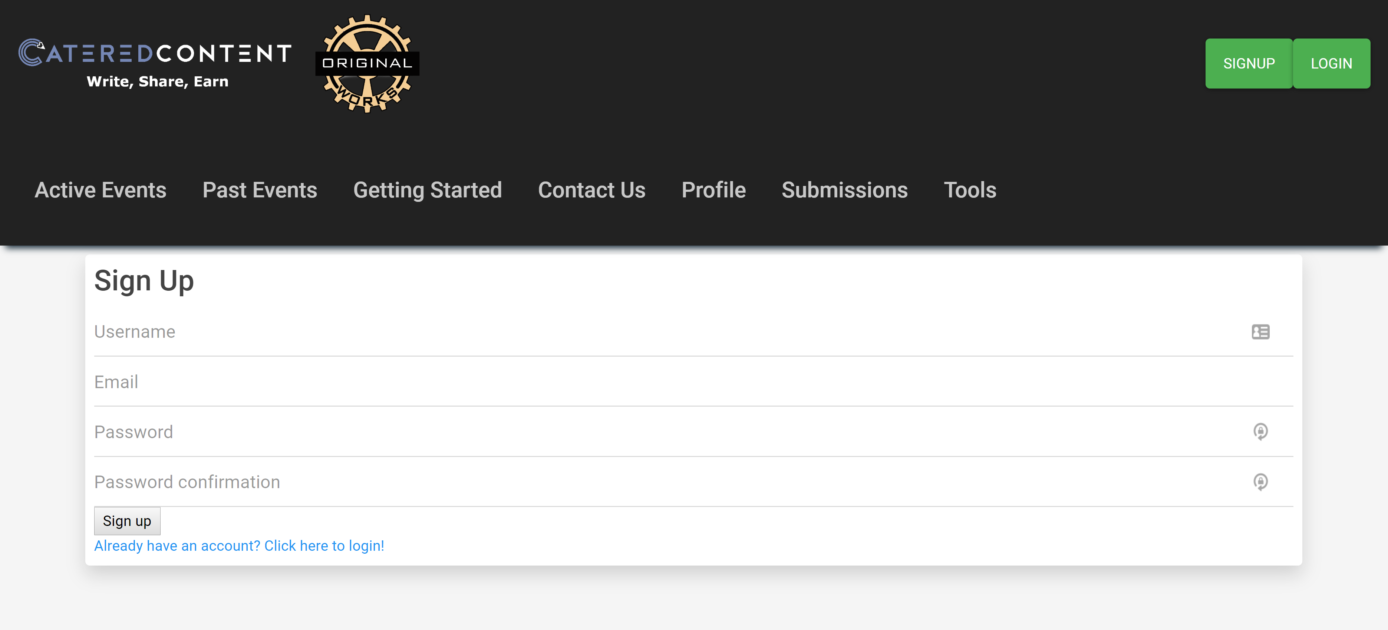The width and height of the screenshot is (1388, 630).
Task: Go to Getting Started
Action: pyautogui.click(x=427, y=190)
